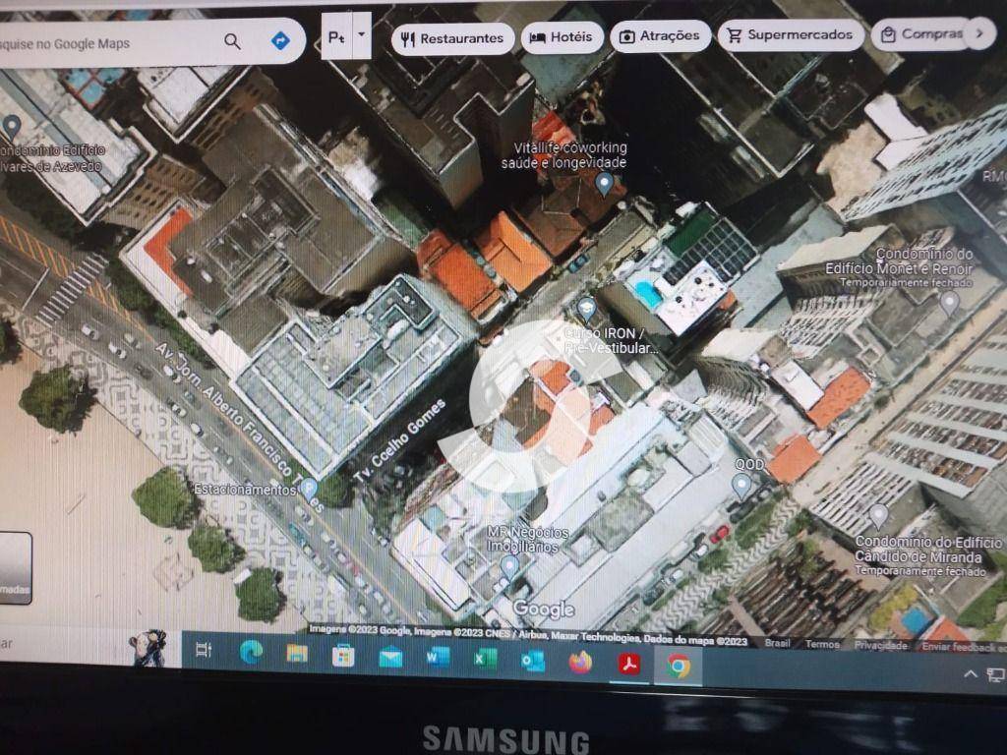Click the search magnifier icon
This screenshot has width=1007, height=755.
pos(232,41)
